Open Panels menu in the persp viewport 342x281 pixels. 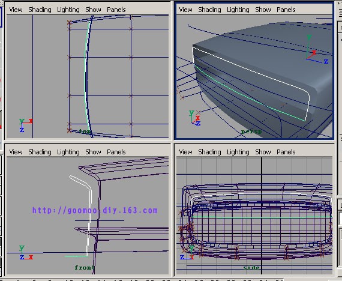286,10
